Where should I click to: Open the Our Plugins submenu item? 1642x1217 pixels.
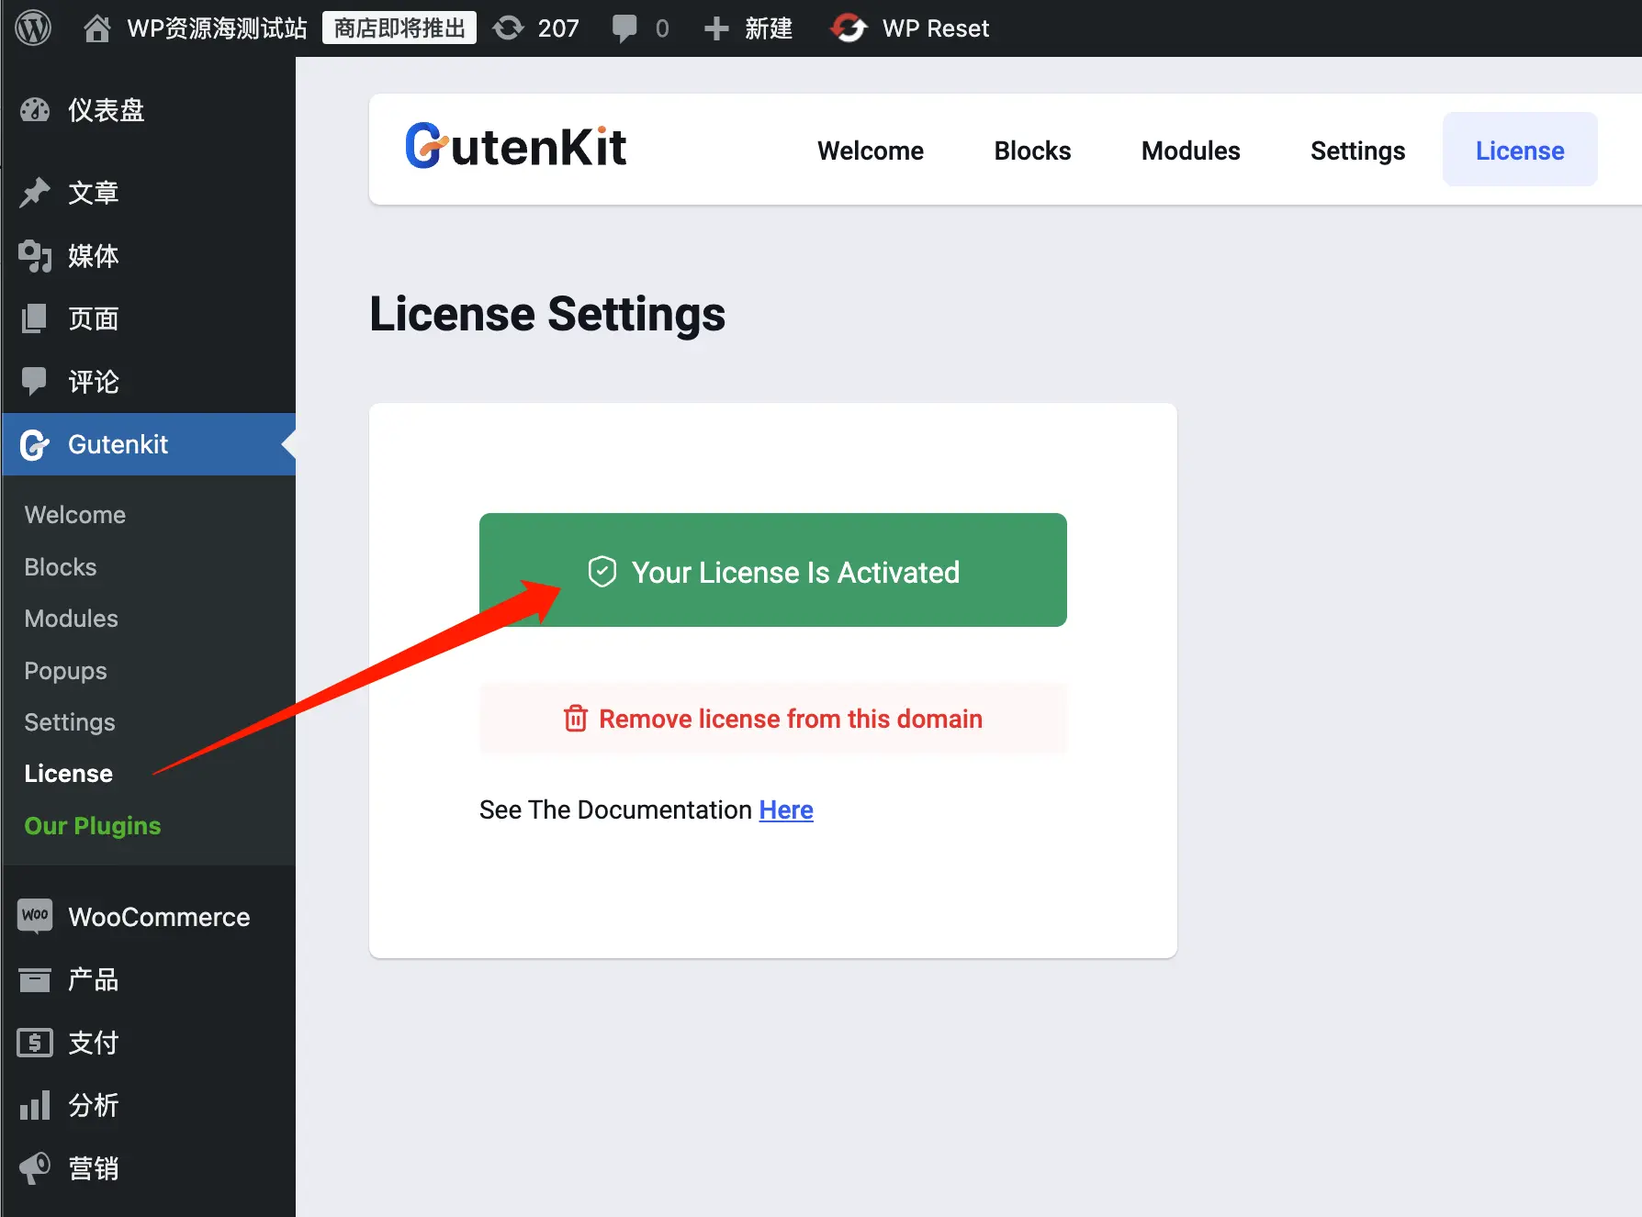coord(93,826)
